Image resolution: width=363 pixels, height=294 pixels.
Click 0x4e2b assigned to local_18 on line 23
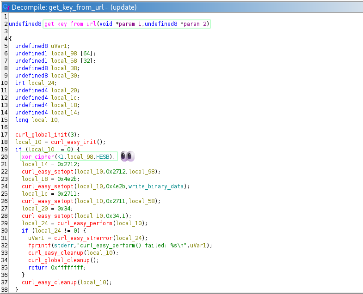(67, 179)
